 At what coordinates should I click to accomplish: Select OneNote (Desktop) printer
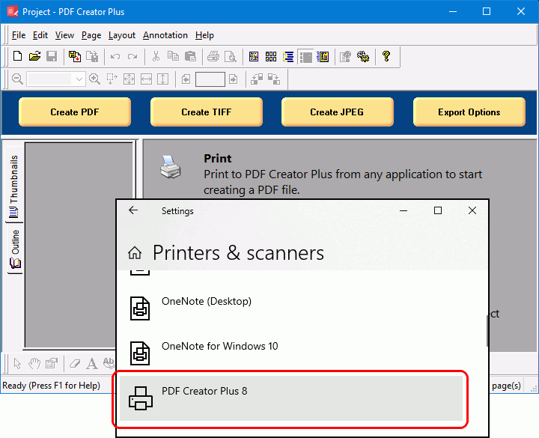tap(291, 308)
